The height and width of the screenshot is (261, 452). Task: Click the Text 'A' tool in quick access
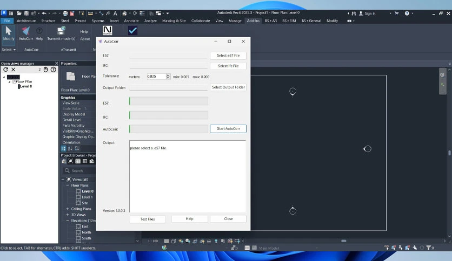(x=115, y=13)
